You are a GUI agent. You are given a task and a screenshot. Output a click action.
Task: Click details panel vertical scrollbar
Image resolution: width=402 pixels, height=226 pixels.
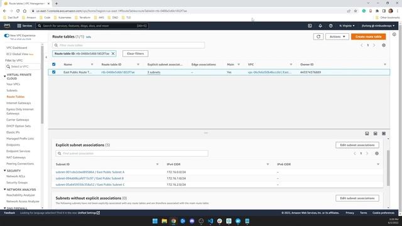(388, 168)
